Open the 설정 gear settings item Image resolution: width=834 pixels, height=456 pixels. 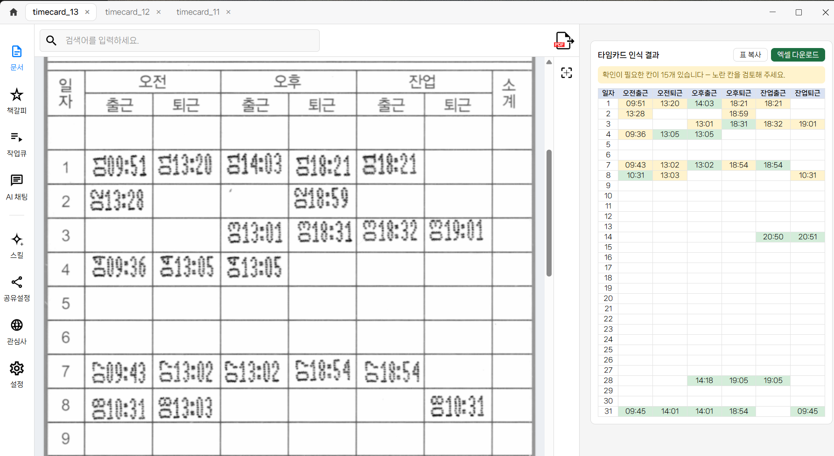tap(17, 374)
